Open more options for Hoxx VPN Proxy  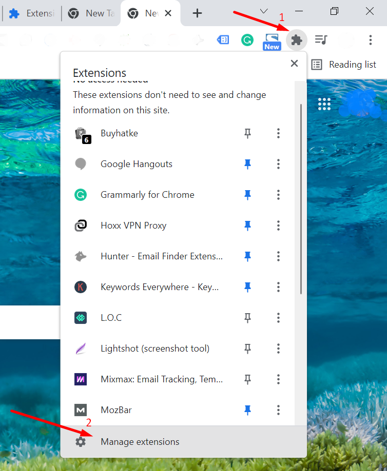[278, 226]
